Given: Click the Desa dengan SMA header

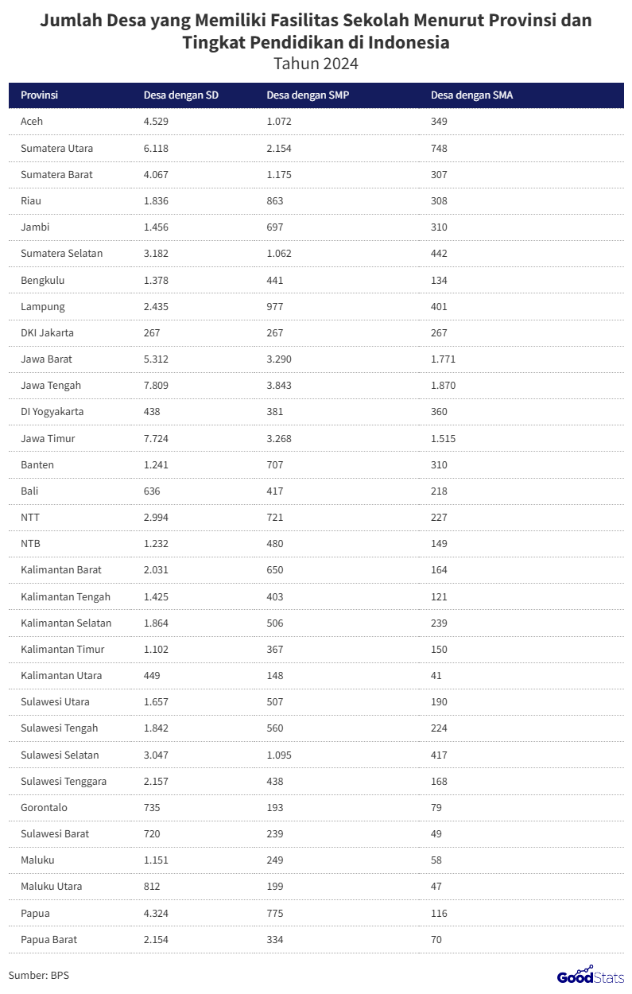Looking at the screenshot, I should pyautogui.click(x=471, y=95).
